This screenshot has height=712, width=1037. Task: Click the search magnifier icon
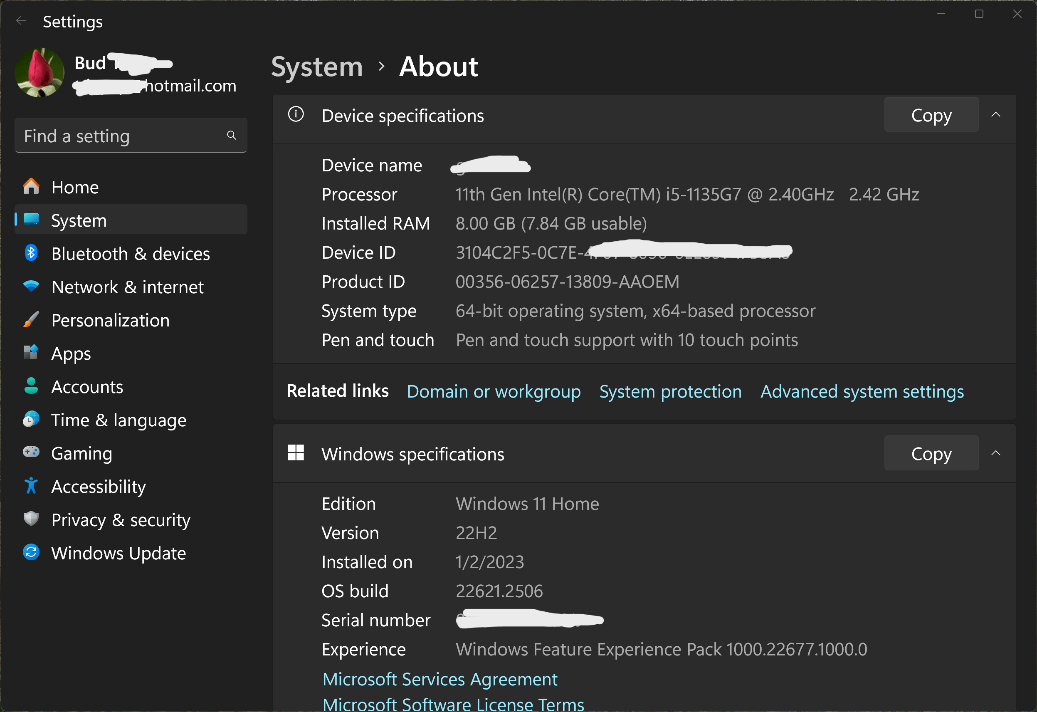click(x=231, y=135)
